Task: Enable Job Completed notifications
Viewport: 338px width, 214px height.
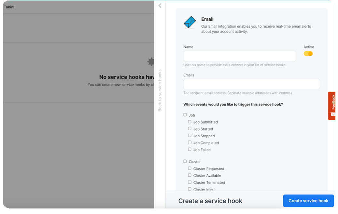Action: pos(190,142)
